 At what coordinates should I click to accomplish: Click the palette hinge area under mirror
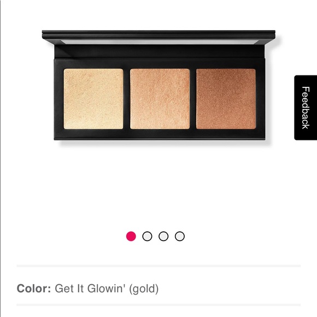click(159, 51)
